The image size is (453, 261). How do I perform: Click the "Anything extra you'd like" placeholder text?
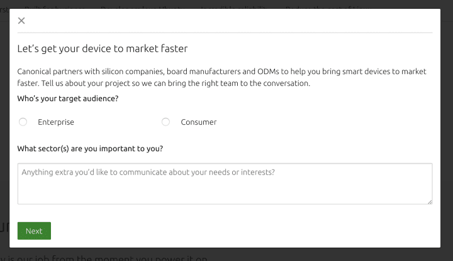tap(148, 172)
